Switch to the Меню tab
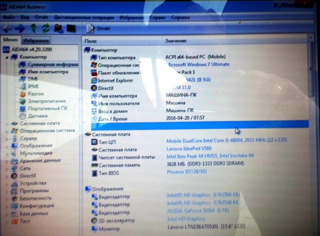The image size is (320, 236). [x=10, y=40]
